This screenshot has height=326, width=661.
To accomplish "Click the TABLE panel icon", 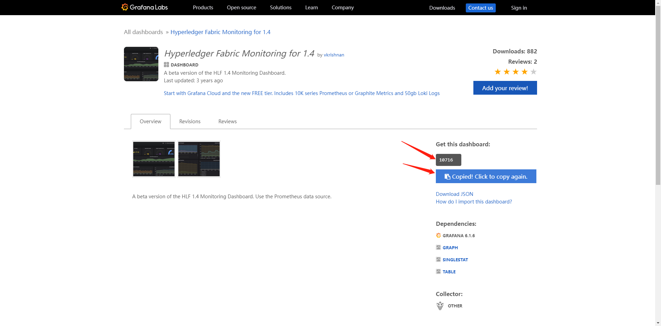I will pyautogui.click(x=438, y=271).
